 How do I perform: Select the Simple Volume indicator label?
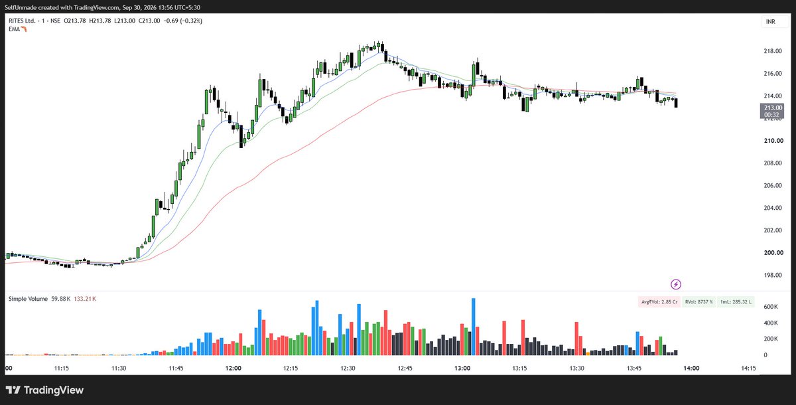pos(28,299)
